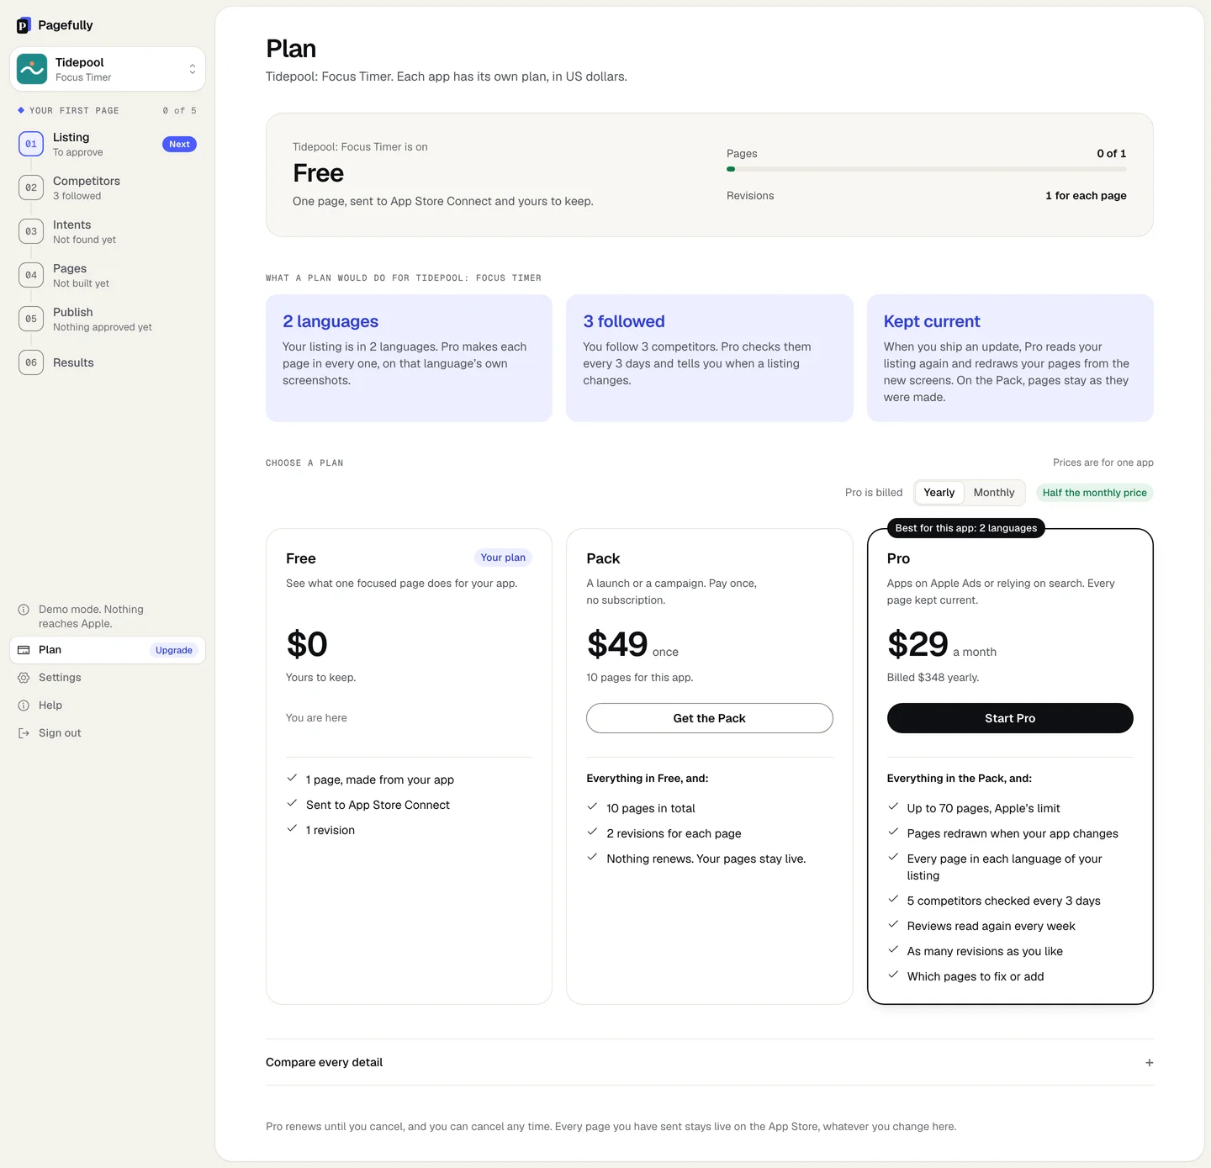
Task: Select step 02 Competitors number badge
Action: [x=31, y=188]
